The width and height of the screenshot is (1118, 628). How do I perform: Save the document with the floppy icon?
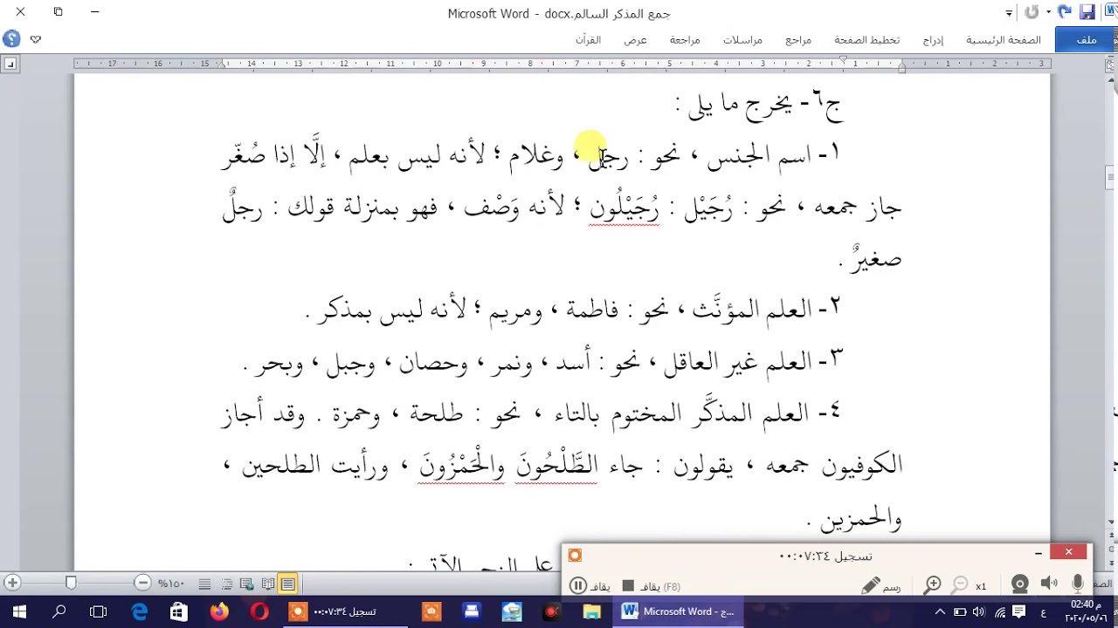[x=1087, y=12]
